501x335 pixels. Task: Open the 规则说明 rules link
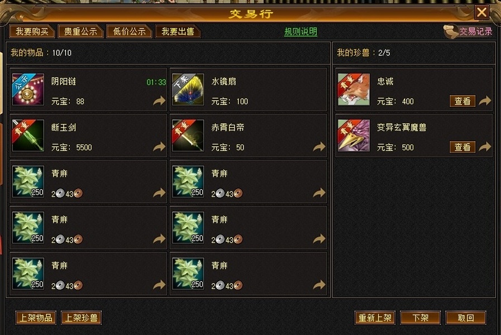(x=300, y=32)
